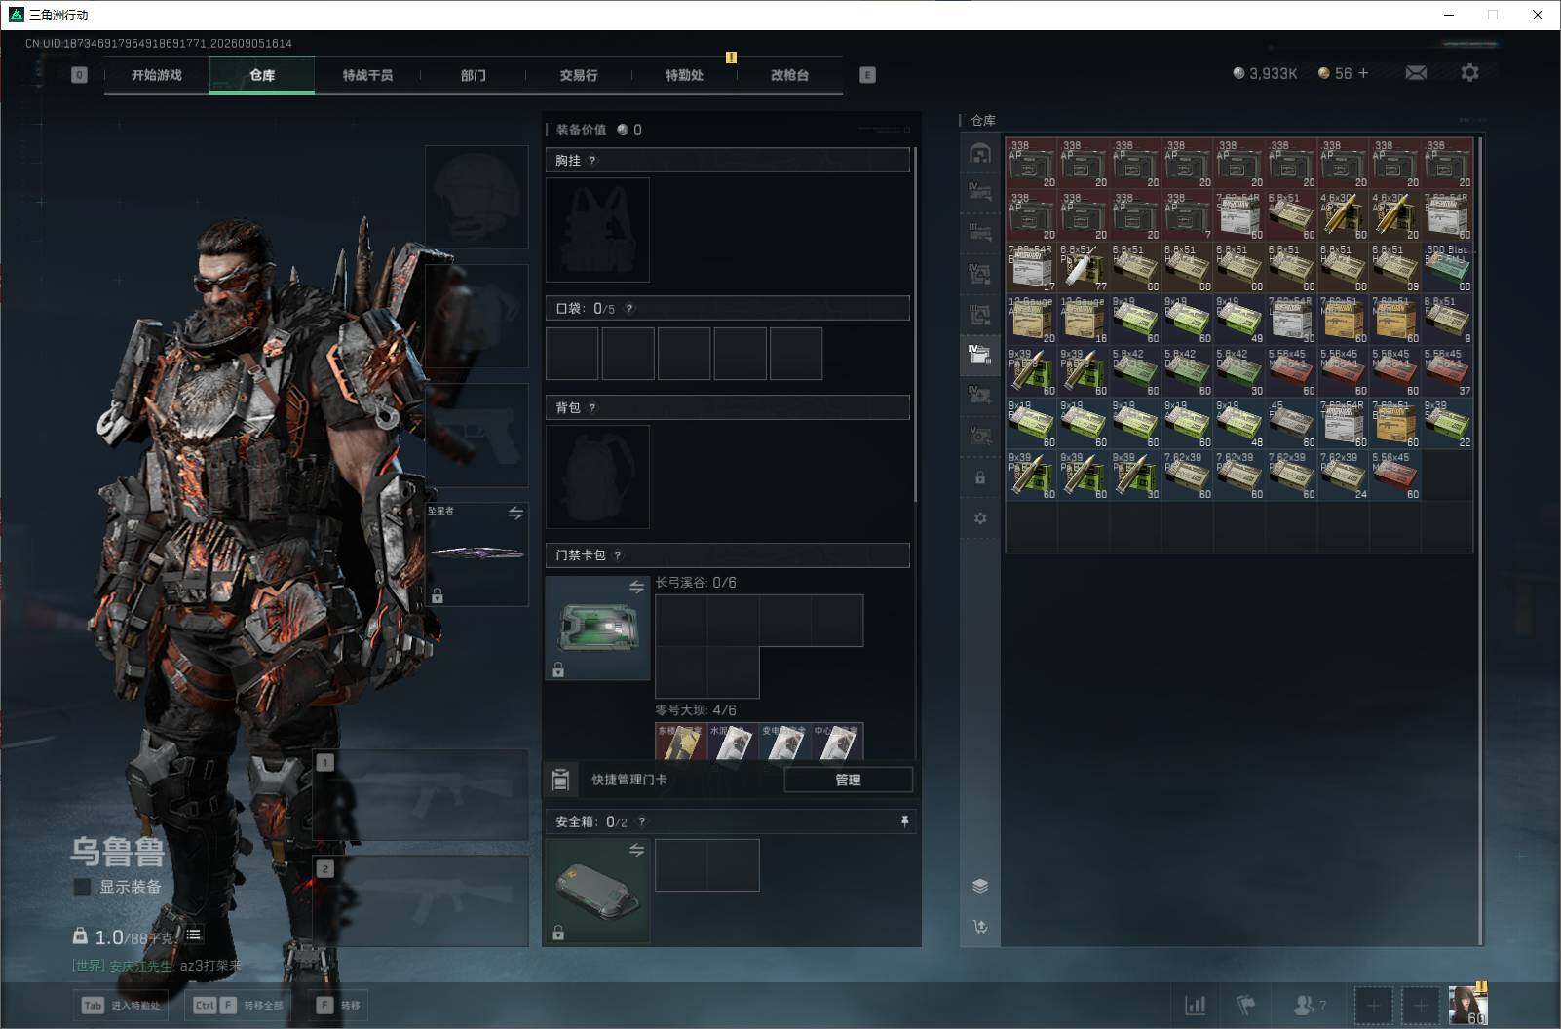Click the player avatar in bottom-right
Screen dimensions: 1561x1029
[1467, 1005]
